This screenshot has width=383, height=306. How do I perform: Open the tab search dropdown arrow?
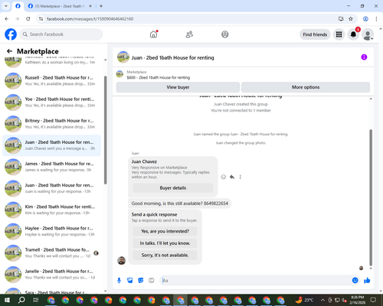[x=6, y=6]
